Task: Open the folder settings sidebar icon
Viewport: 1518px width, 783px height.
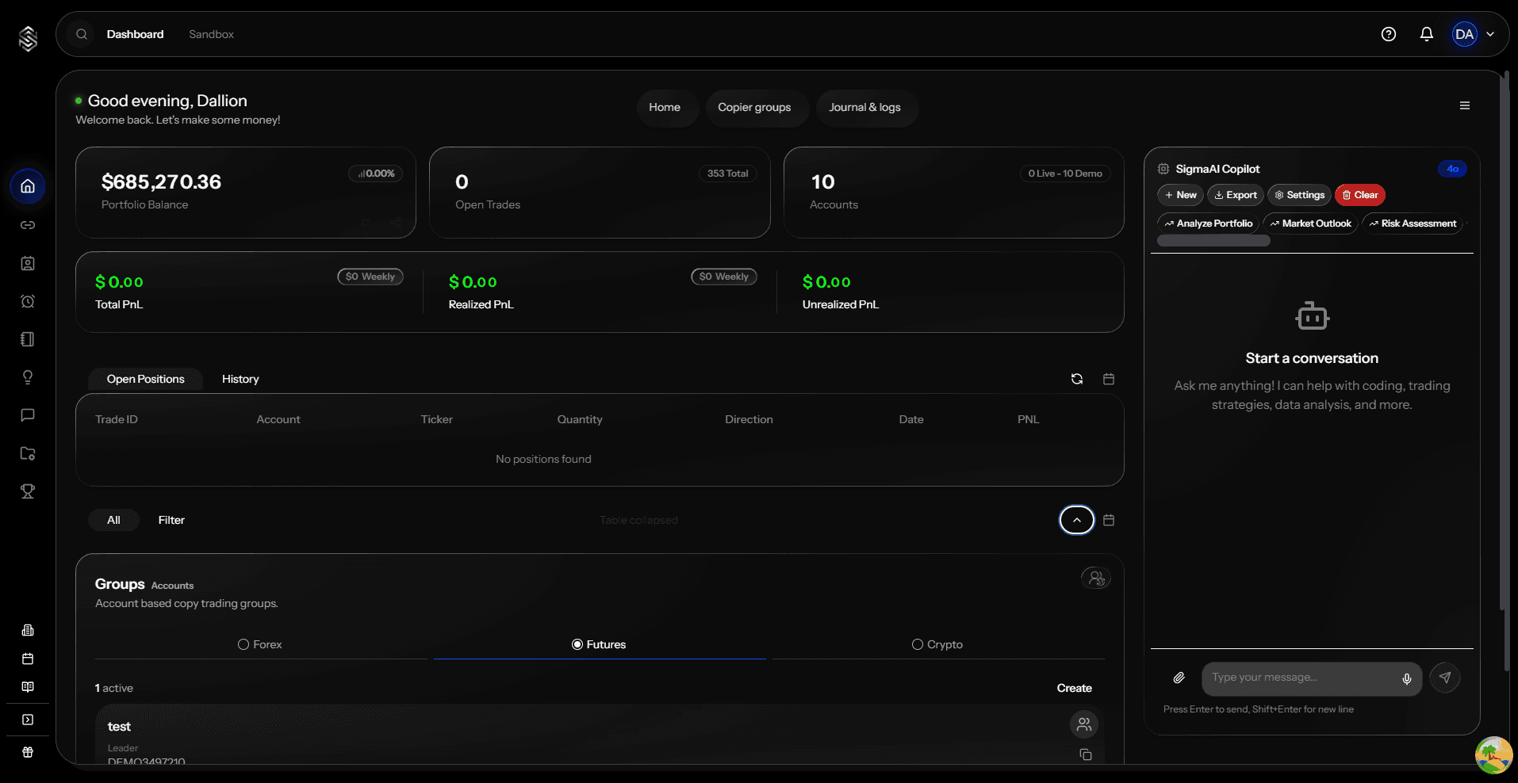Action: [x=28, y=453]
